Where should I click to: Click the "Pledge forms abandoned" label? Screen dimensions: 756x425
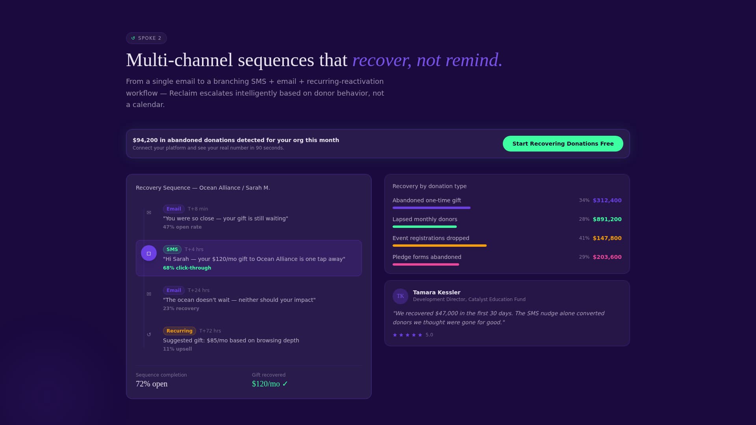427,257
